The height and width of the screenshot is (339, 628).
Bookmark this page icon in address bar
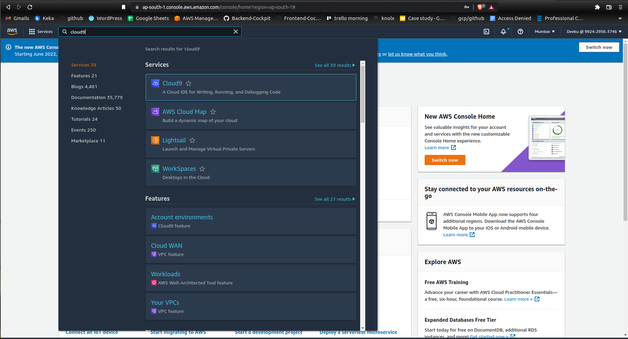pyautogui.click(x=124, y=7)
